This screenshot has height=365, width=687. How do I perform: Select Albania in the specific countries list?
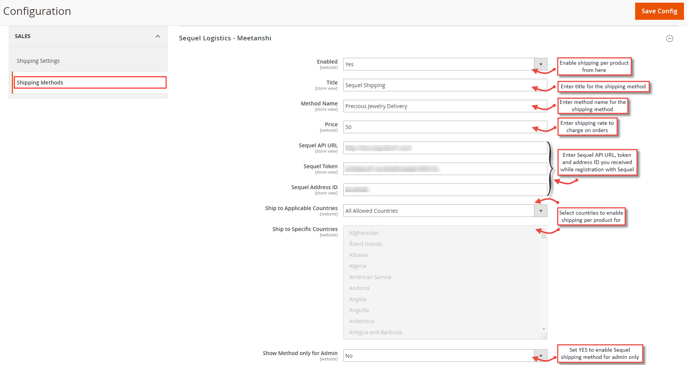point(358,255)
